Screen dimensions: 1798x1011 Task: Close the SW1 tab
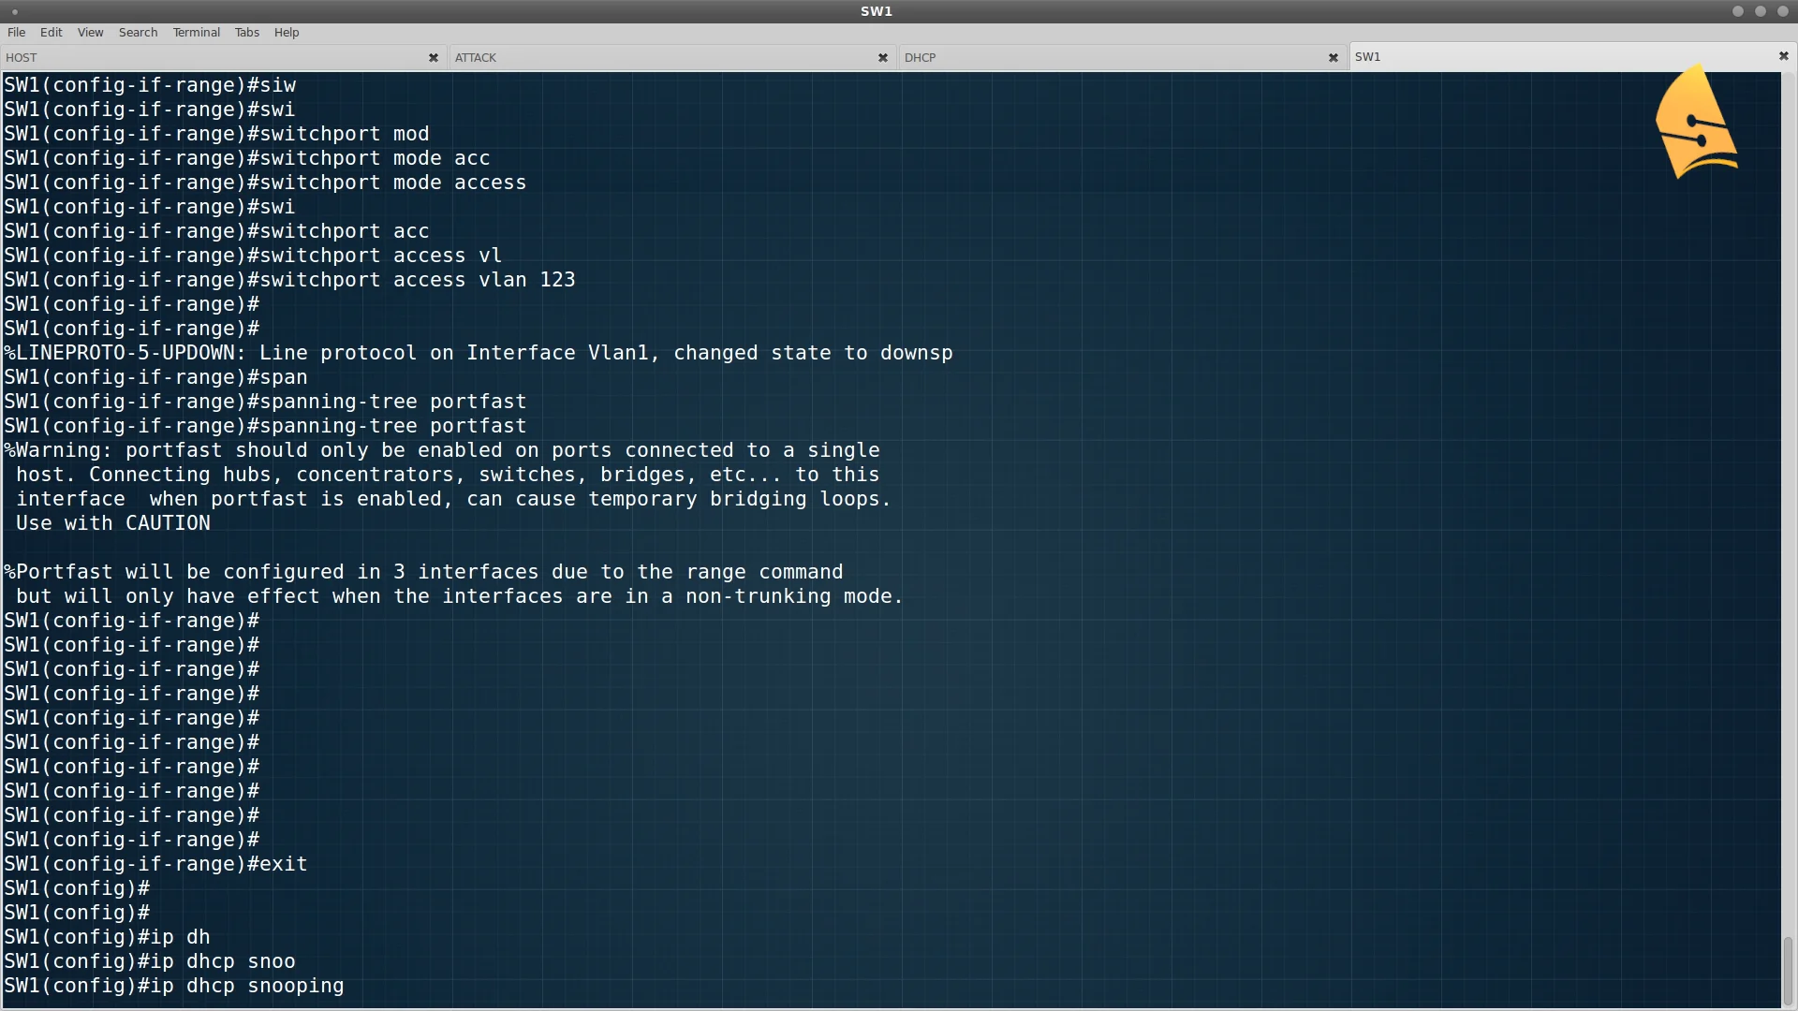(x=1783, y=56)
